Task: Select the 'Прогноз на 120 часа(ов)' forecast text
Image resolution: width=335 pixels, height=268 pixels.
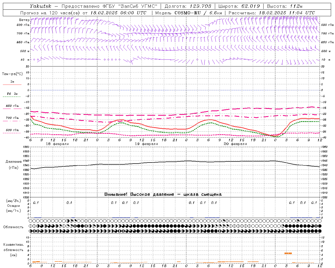Action: (x=51, y=13)
